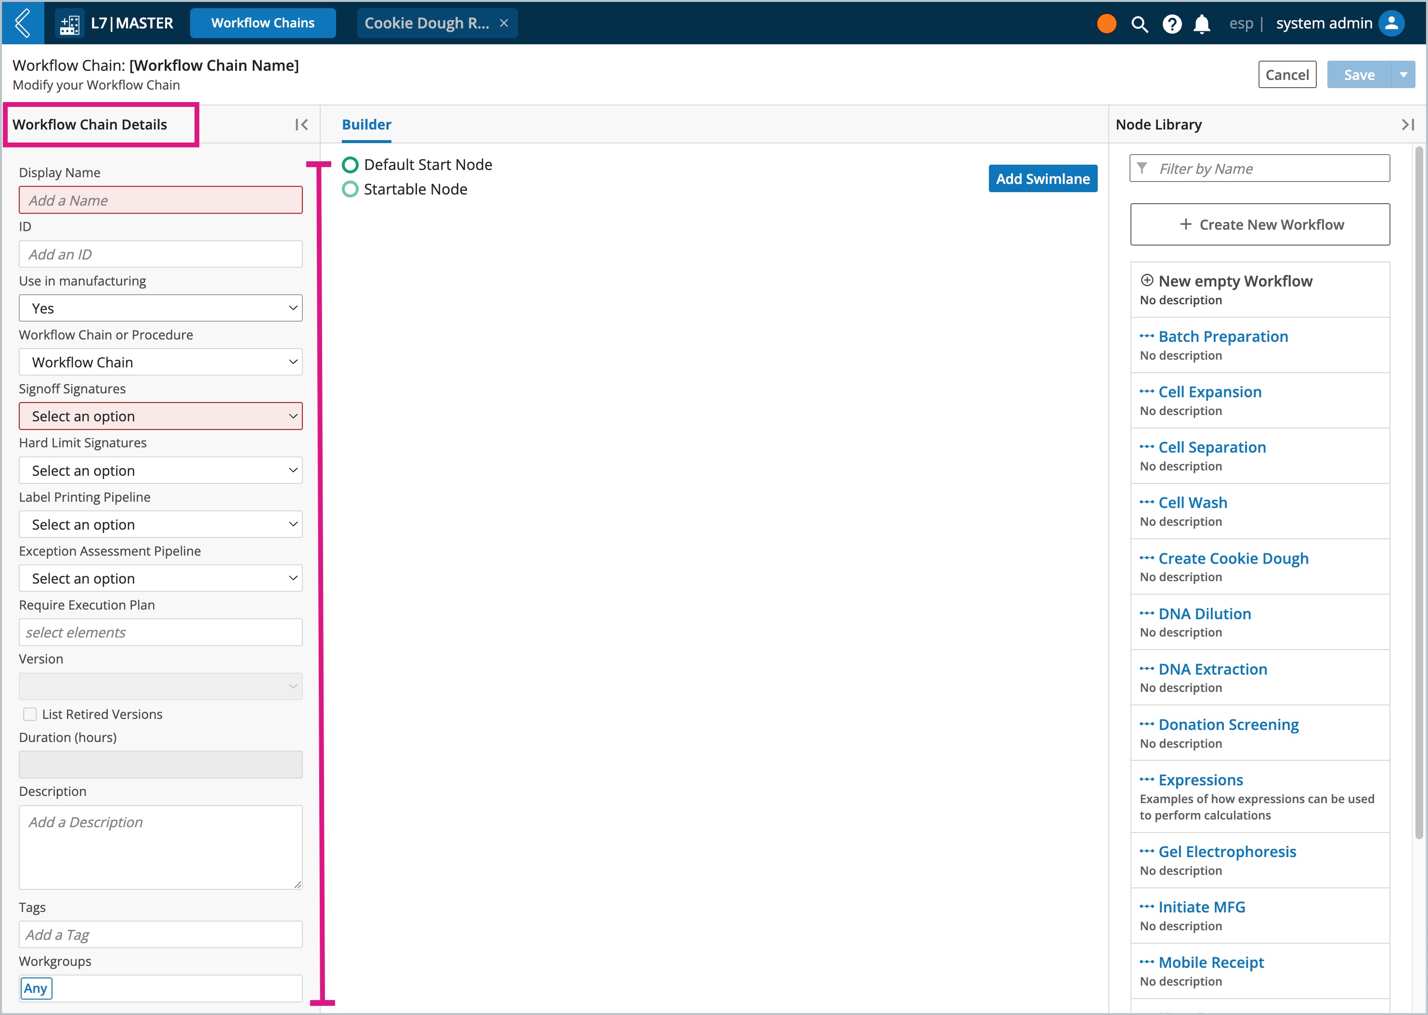Click the Add a Tag field
The width and height of the screenshot is (1428, 1015).
point(161,935)
